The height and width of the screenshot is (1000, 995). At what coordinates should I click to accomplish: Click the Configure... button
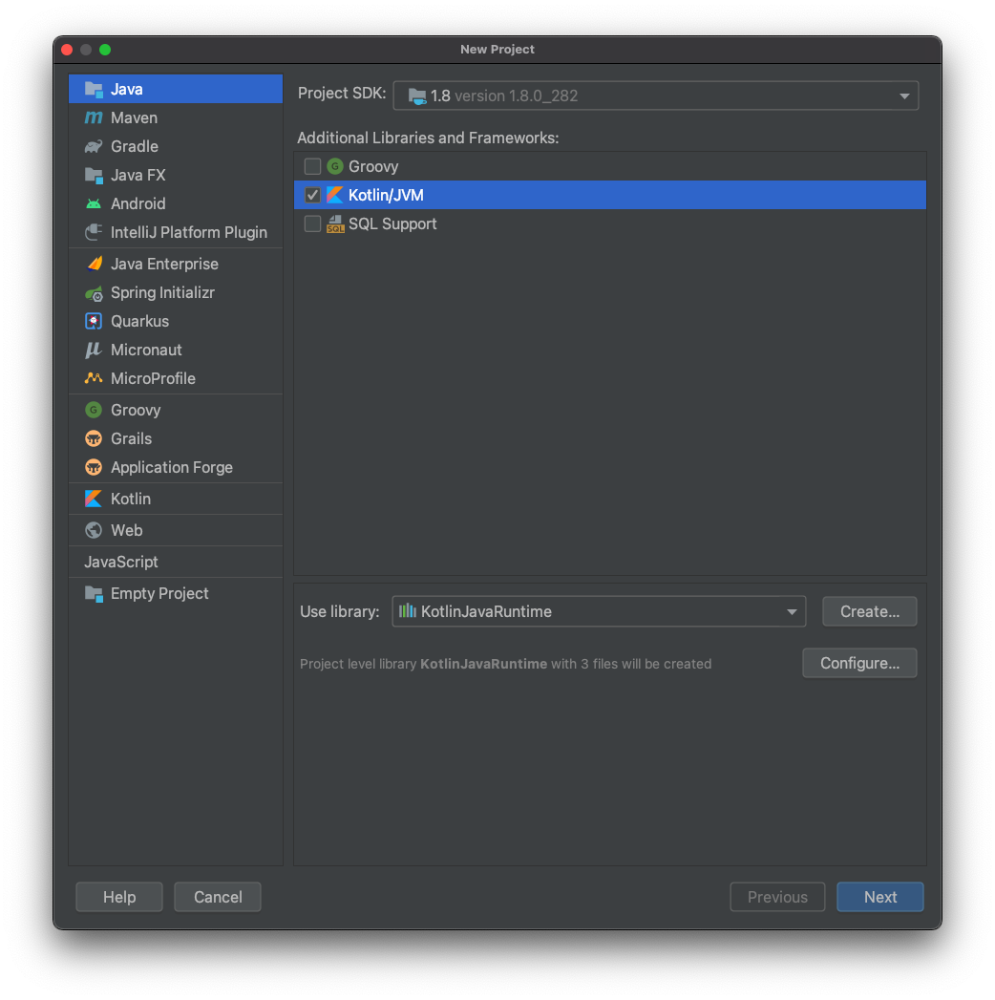pos(859,663)
